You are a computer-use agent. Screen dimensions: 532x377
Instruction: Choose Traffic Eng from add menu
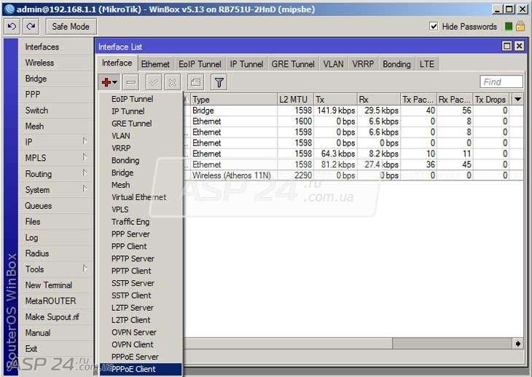coord(141,222)
